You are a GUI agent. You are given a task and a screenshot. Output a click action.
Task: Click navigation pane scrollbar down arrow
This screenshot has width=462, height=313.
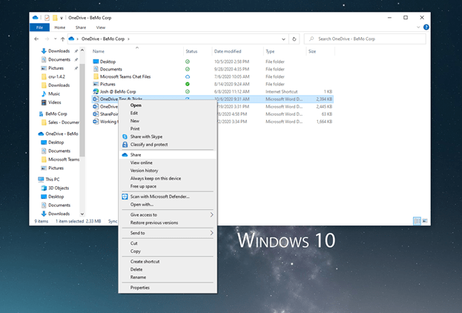point(82,214)
